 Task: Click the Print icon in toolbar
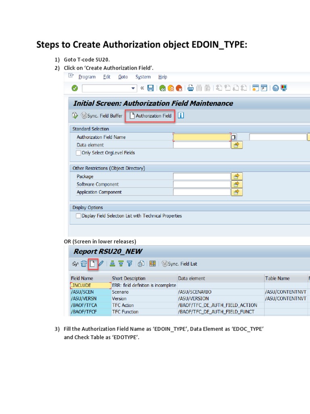[x=191, y=88]
